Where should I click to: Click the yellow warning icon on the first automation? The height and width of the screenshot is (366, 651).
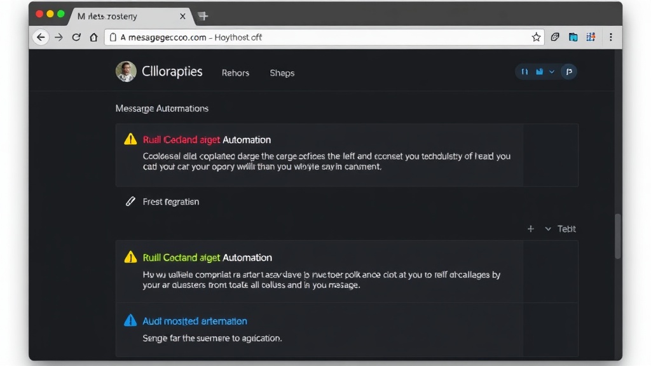[130, 139]
